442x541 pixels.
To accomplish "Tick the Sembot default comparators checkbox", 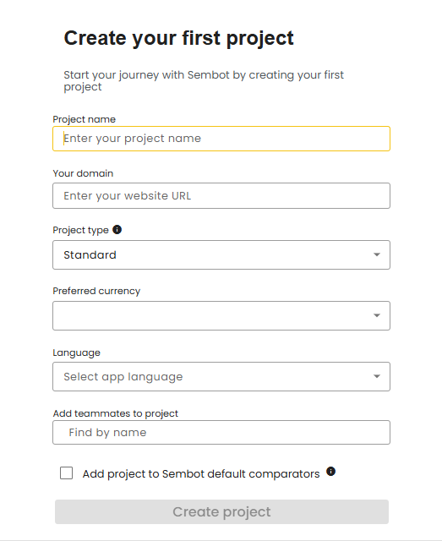I will 66,473.
